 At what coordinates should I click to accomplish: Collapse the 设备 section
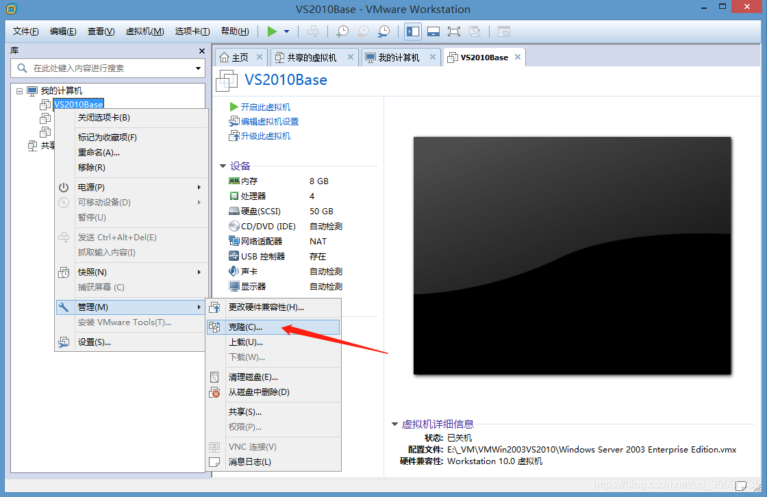coord(223,166)
